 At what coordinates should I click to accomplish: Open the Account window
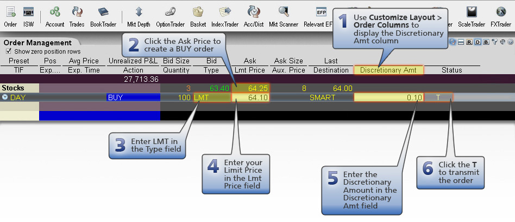click(x=55, y=15)
